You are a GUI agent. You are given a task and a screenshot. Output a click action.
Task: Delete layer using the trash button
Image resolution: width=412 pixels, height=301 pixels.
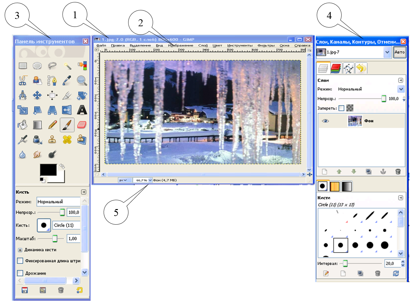pyautogui.click(x=398, y=172)
